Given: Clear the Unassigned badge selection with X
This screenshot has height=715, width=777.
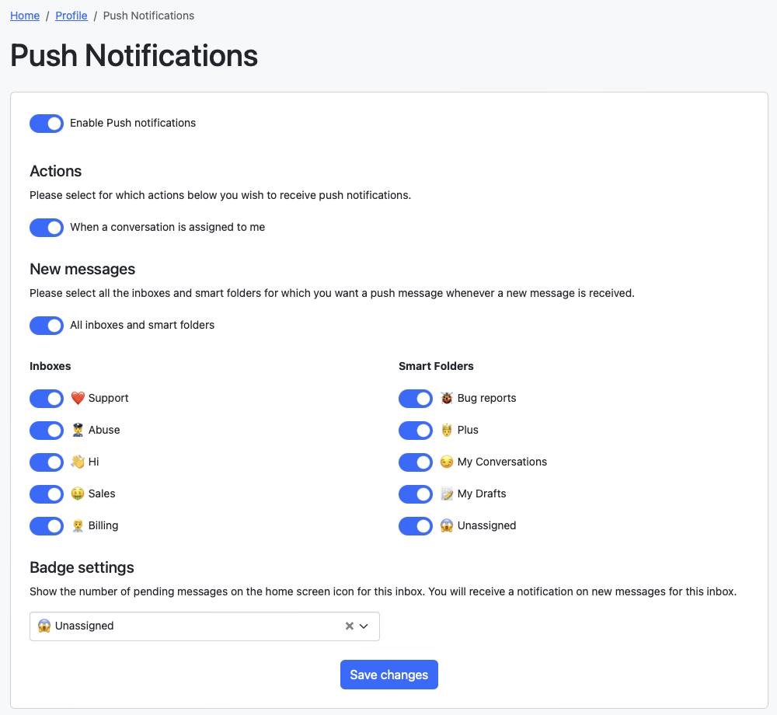Looking at the screenshot, I should point(350,626).
